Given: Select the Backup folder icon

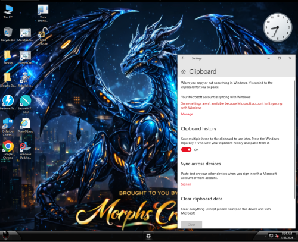Looking at the screenshot, I should (8, 57).
